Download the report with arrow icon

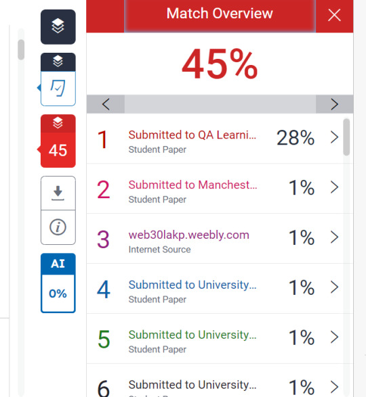pos(58,193)
